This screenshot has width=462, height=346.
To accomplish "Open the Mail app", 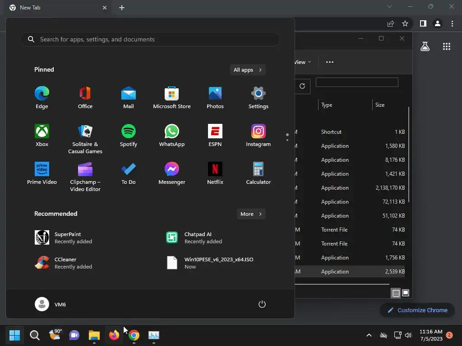I will [129, 98].
